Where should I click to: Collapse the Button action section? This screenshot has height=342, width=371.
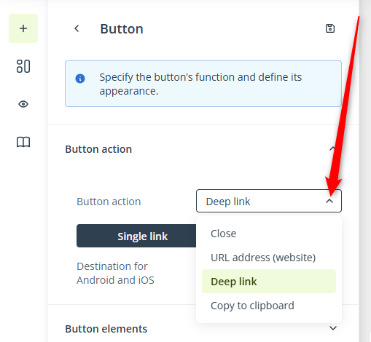[x=332, y=148]
